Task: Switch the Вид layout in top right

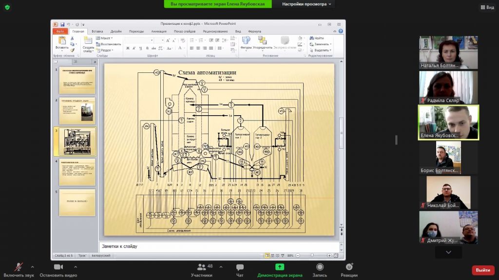Action: [486, 7]
